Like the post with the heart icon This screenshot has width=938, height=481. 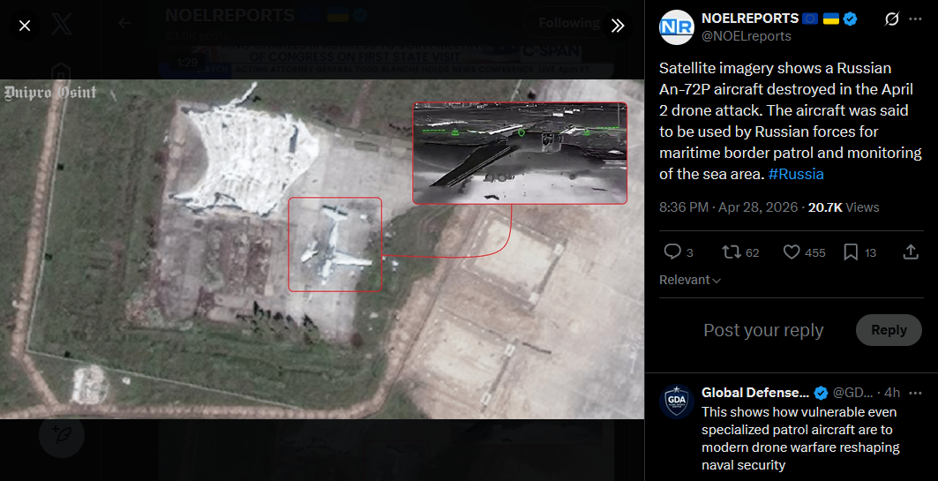[x=792, y=252]
